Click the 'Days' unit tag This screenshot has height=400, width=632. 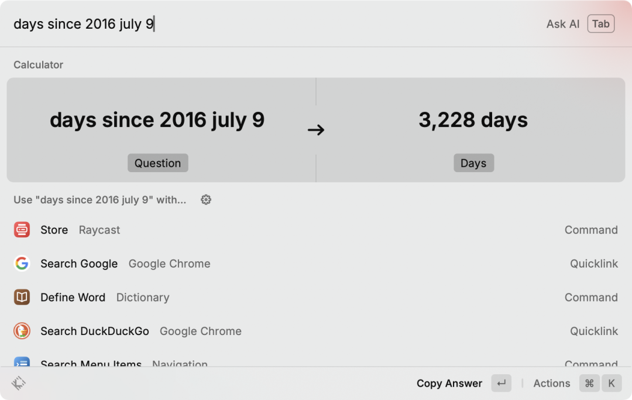coord(473,163)
